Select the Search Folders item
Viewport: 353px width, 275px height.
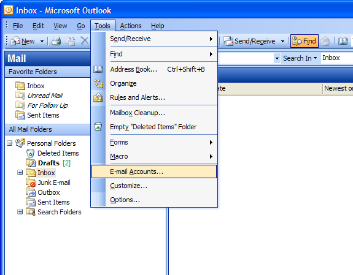[60, 212]
